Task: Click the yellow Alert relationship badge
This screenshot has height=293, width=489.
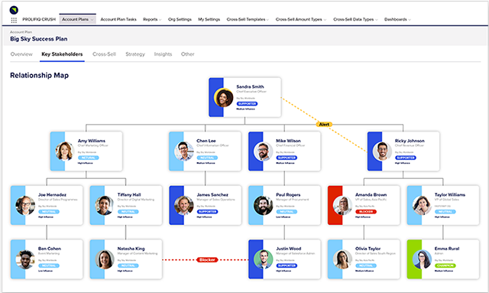Action: pos(324,125)
